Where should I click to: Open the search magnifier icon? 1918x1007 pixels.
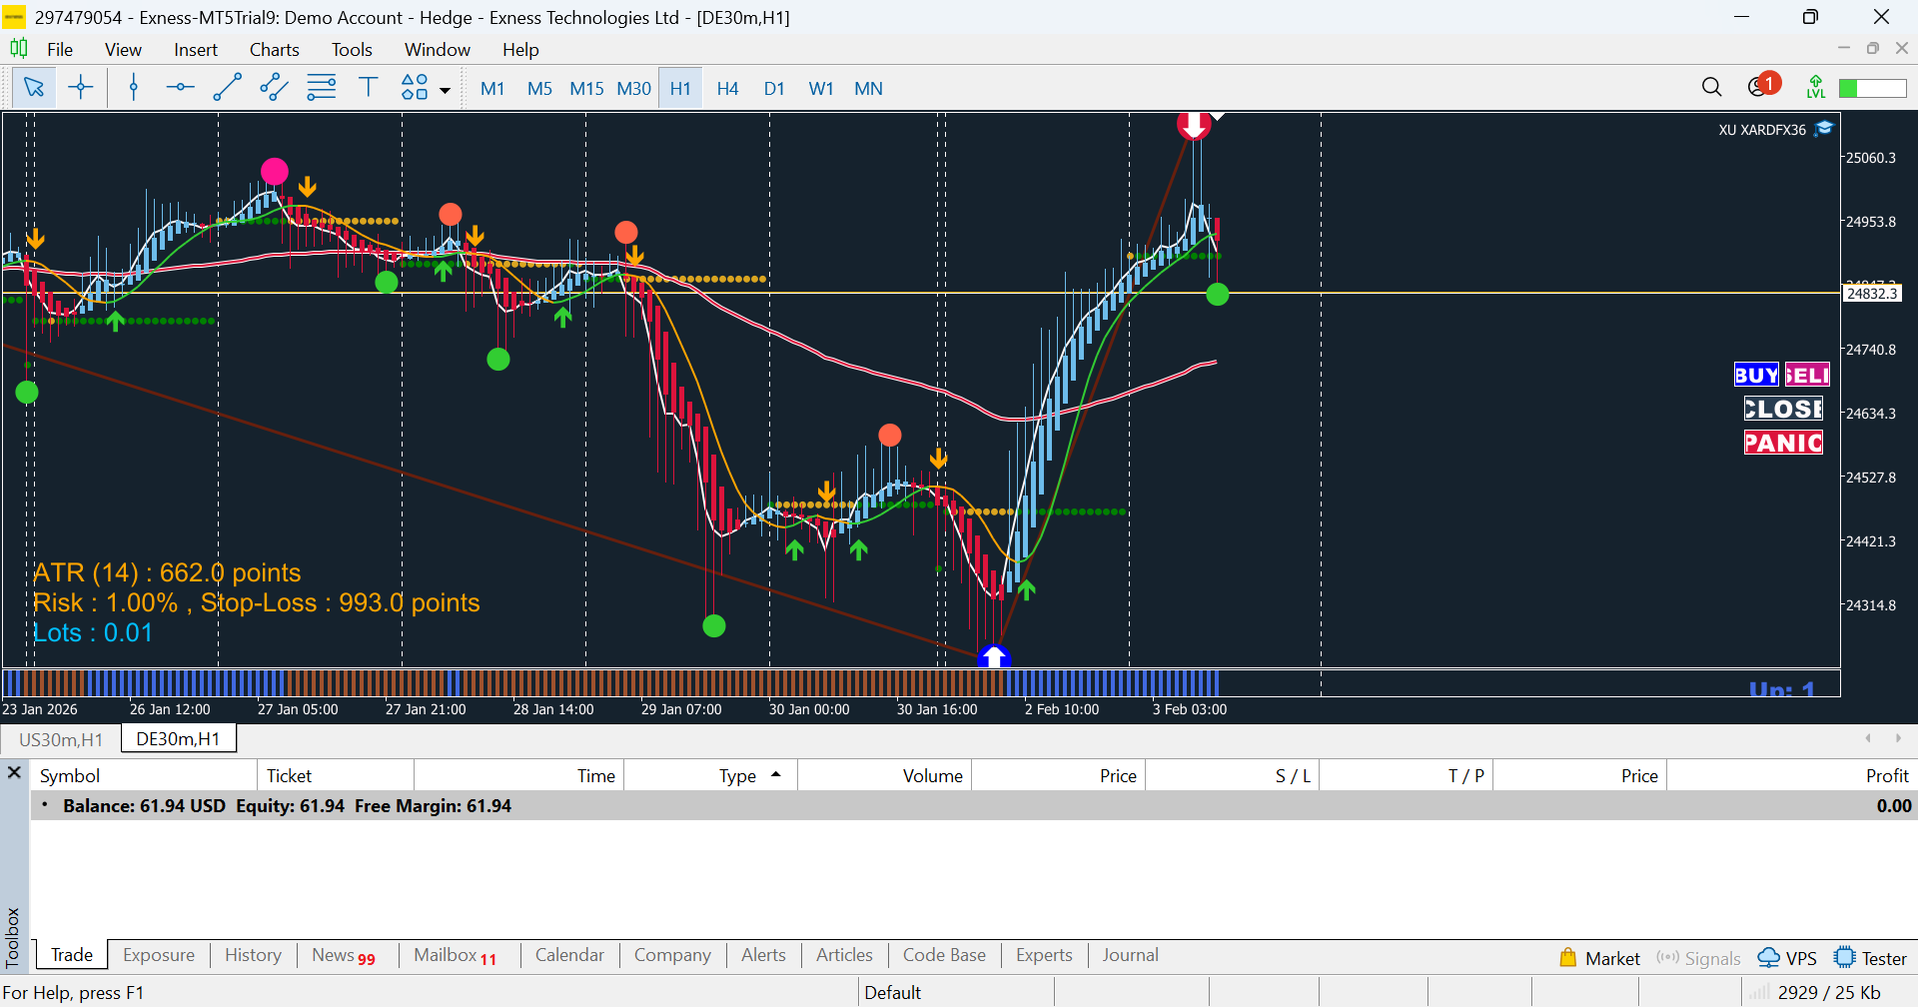pyautogui.click(x=1711, y=88)
